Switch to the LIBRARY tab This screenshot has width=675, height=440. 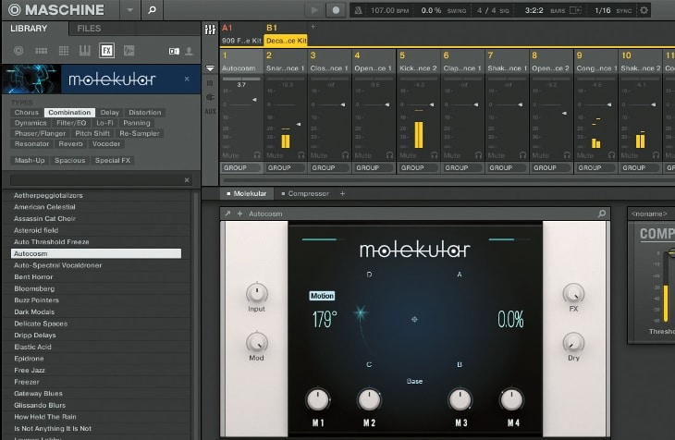[29, 29]
